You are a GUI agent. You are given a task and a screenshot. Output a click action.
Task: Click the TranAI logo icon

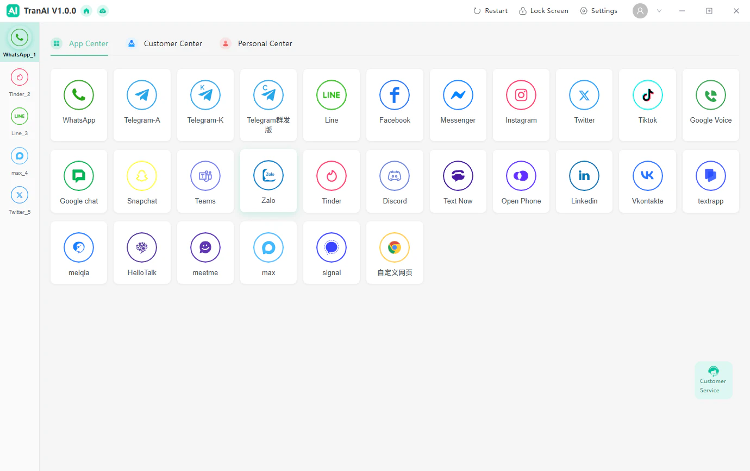[x=13, y=11]
